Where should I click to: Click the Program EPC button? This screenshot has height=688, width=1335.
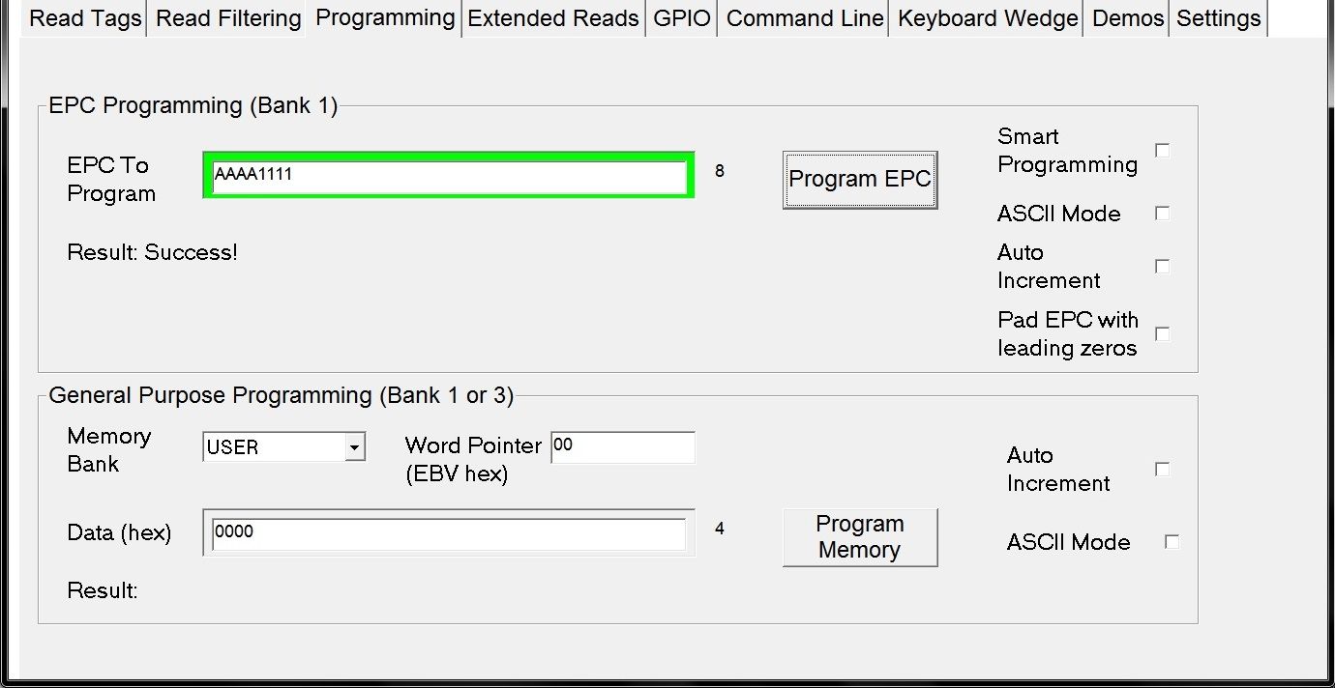[x=860, y=180]
